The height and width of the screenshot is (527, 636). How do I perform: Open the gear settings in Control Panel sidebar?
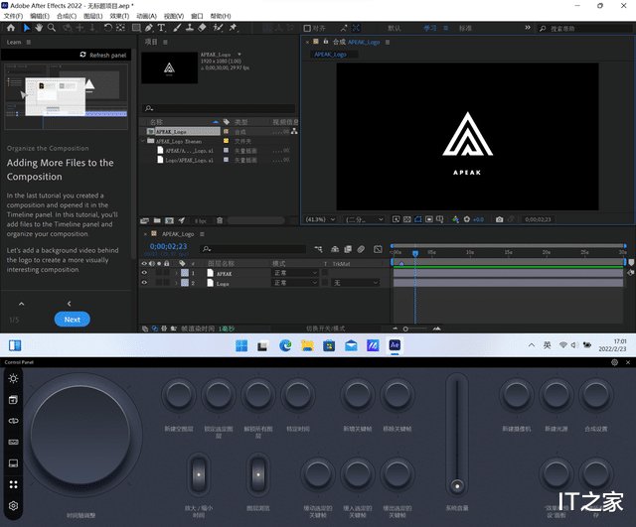click(x=13, y=507)
